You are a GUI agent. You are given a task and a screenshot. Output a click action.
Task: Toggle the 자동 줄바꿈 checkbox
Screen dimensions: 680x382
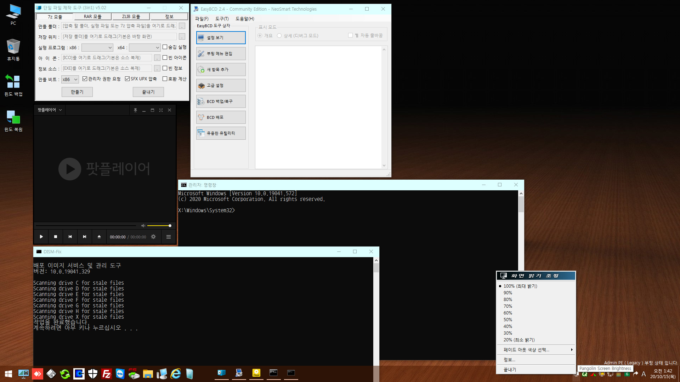(351, 35)
